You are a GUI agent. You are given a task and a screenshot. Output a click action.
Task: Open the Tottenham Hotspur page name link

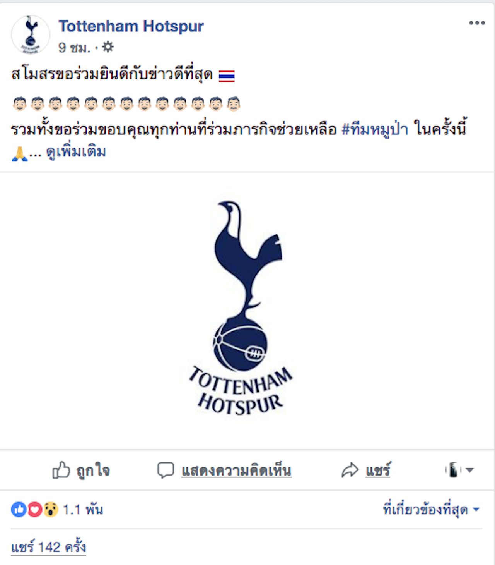pyautogui.click(x=131, y=26)
